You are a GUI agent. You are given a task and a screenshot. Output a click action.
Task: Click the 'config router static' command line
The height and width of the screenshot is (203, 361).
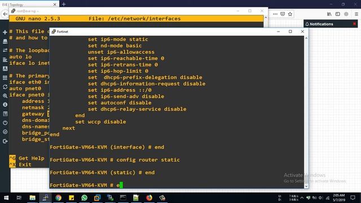click(x=115, y=160)
